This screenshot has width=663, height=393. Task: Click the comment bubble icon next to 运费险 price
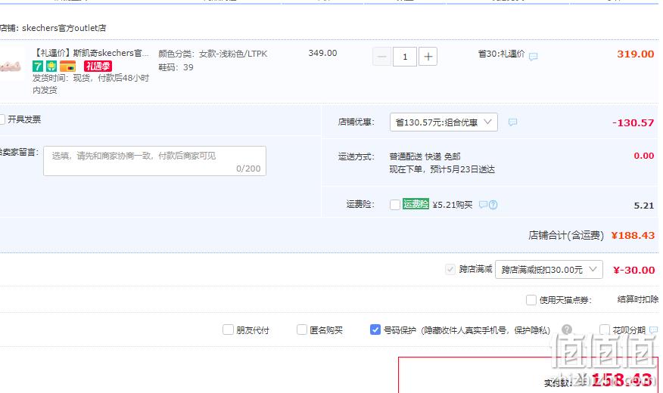483,205
